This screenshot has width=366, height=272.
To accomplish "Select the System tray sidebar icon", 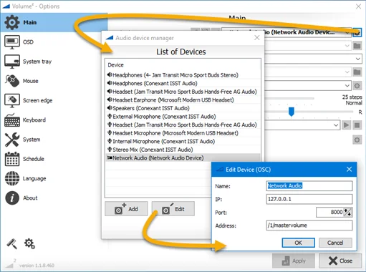I will point(12,62).
